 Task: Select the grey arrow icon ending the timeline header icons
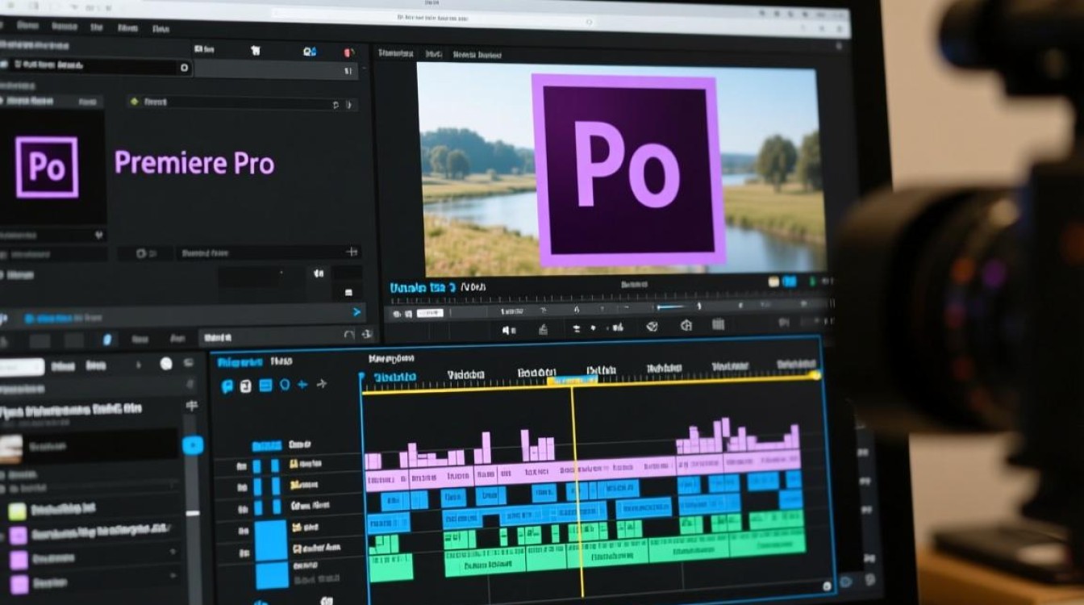322,384
